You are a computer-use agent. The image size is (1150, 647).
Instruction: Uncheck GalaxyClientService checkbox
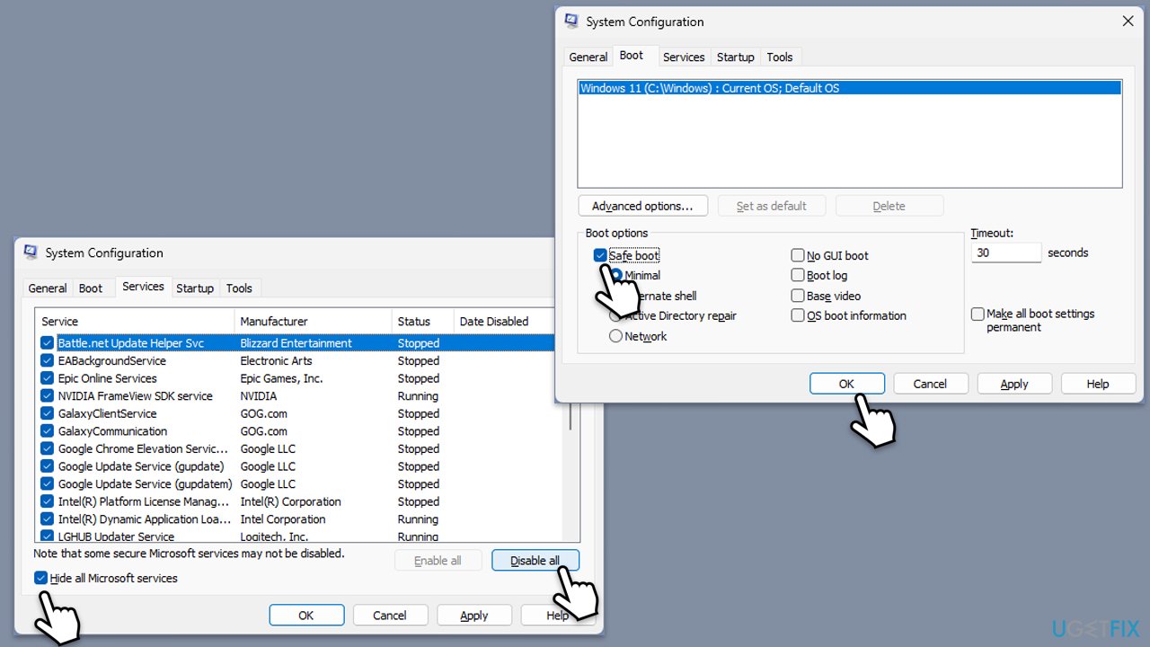48,413
